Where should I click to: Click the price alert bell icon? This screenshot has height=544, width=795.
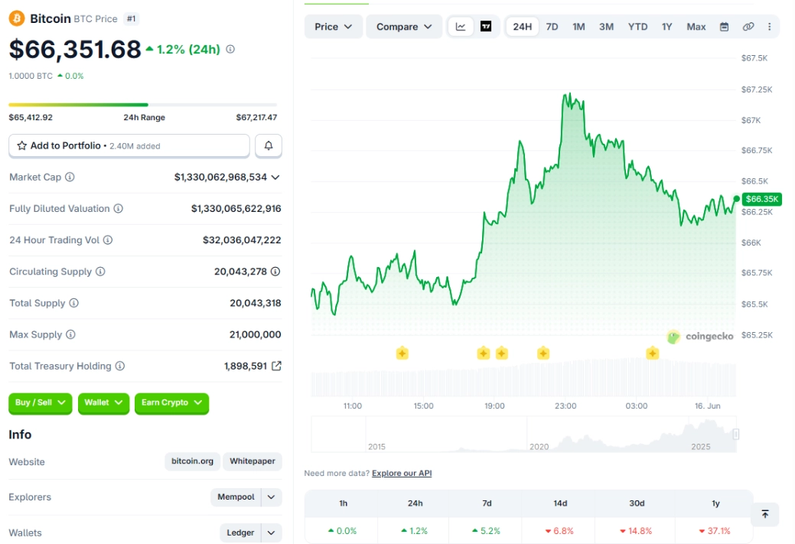pos(269,146)
